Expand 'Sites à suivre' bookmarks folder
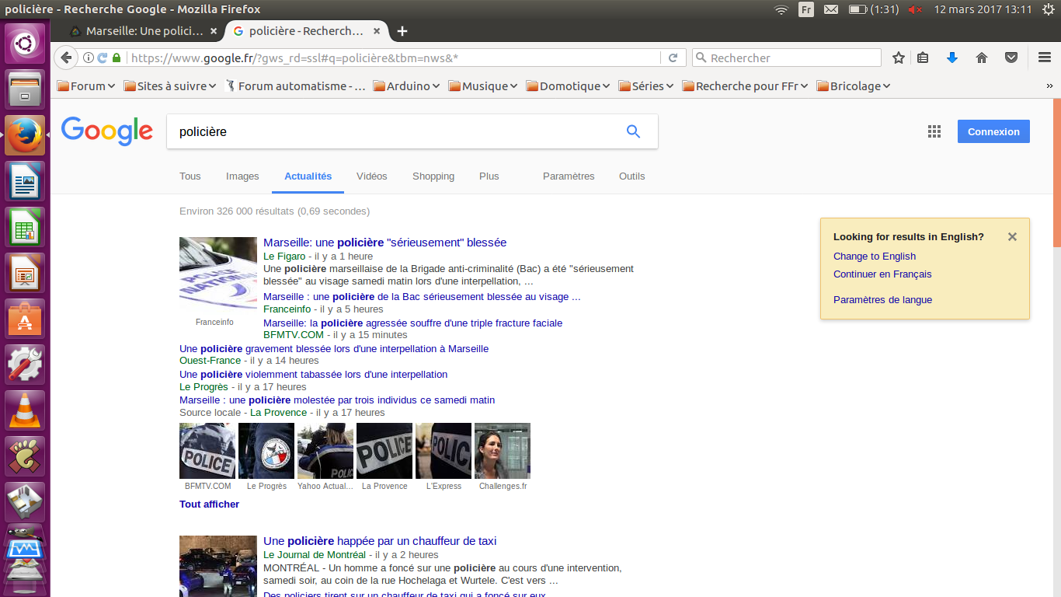Viewport: 1061px width, 597px height. (170, 86)
